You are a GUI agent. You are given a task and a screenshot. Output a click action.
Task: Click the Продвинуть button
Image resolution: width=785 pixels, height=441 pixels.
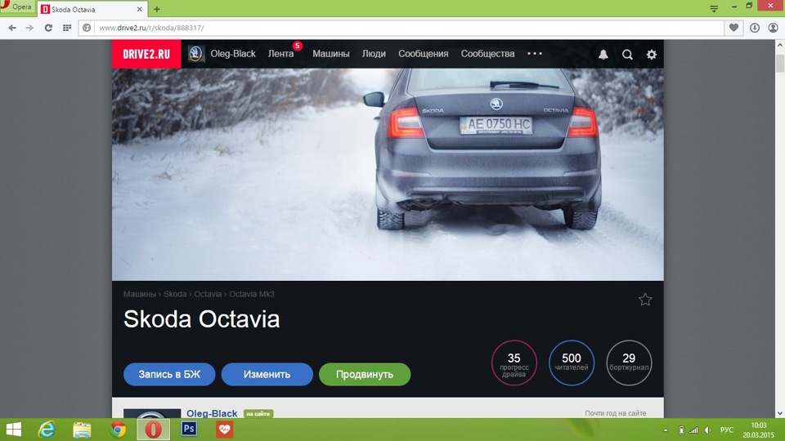pyautogui.click(x=365, y=374)
